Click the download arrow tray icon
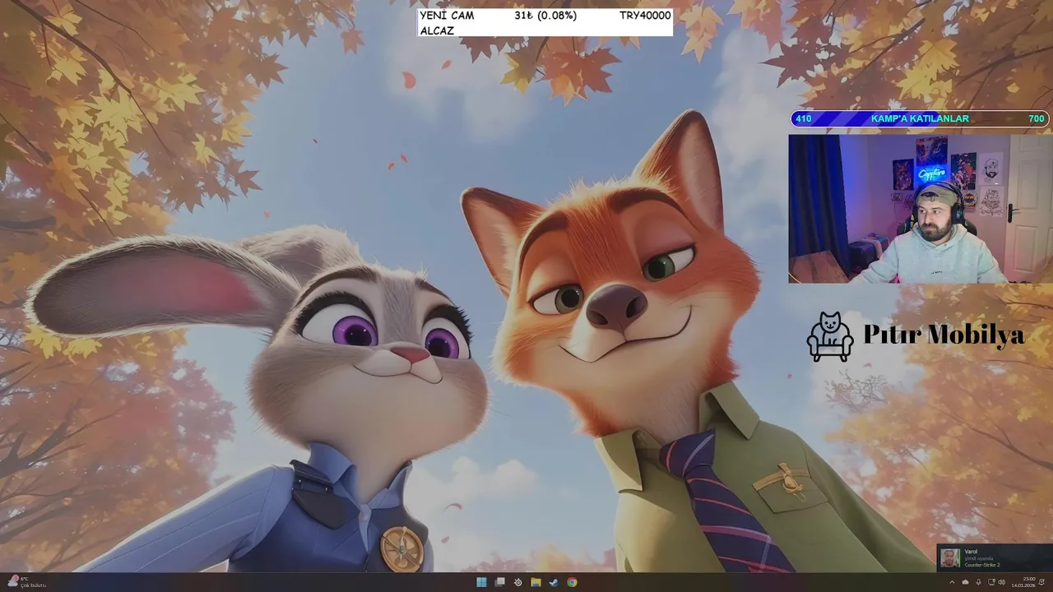1053x592 pixels. (x=978, y=582)
